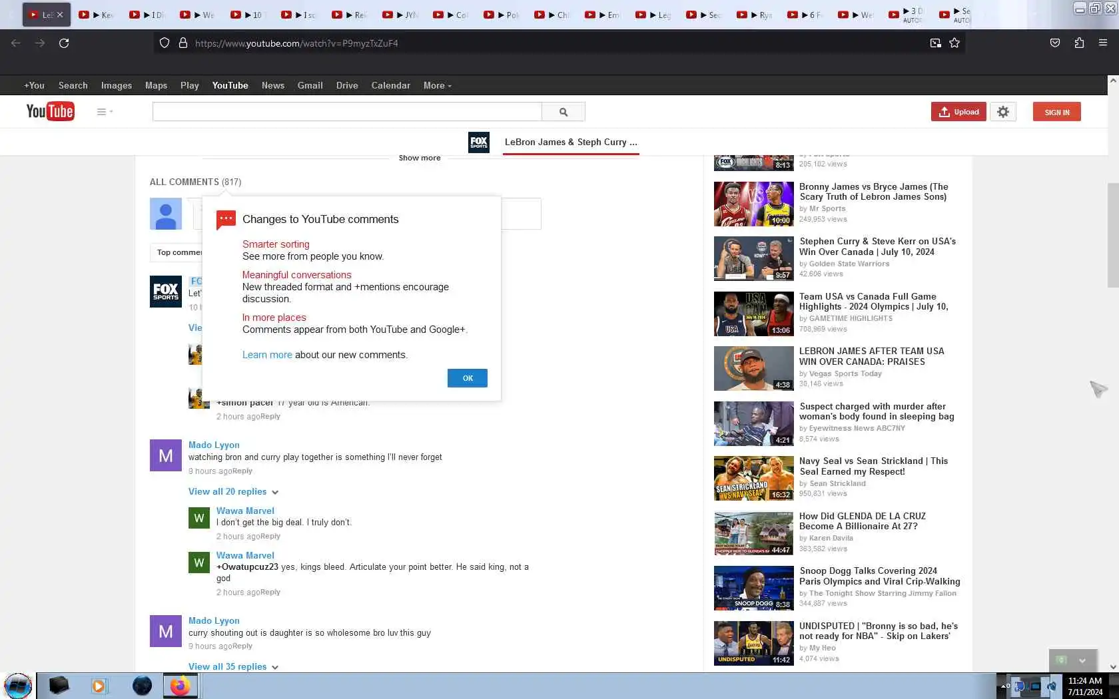
Task: Open the Windows Start button
Action: tap(17, 686)
